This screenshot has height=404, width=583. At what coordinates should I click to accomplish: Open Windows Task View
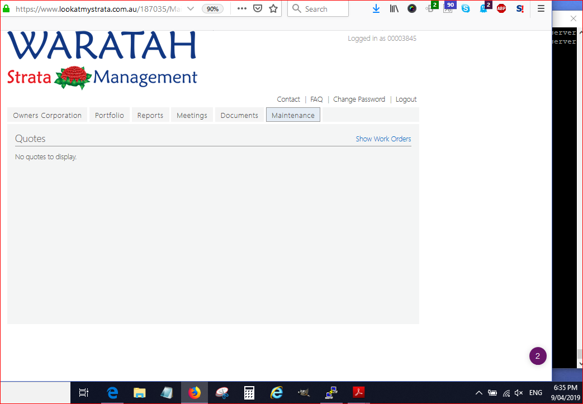click(x=84, y=392)
